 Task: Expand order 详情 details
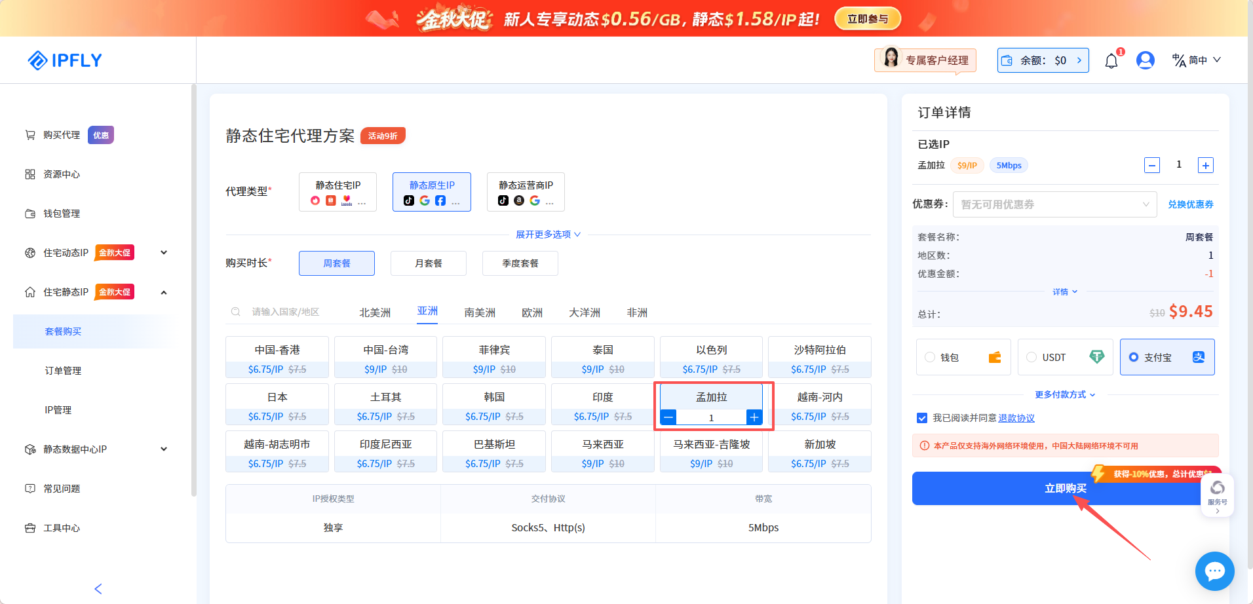point(1065,292)
